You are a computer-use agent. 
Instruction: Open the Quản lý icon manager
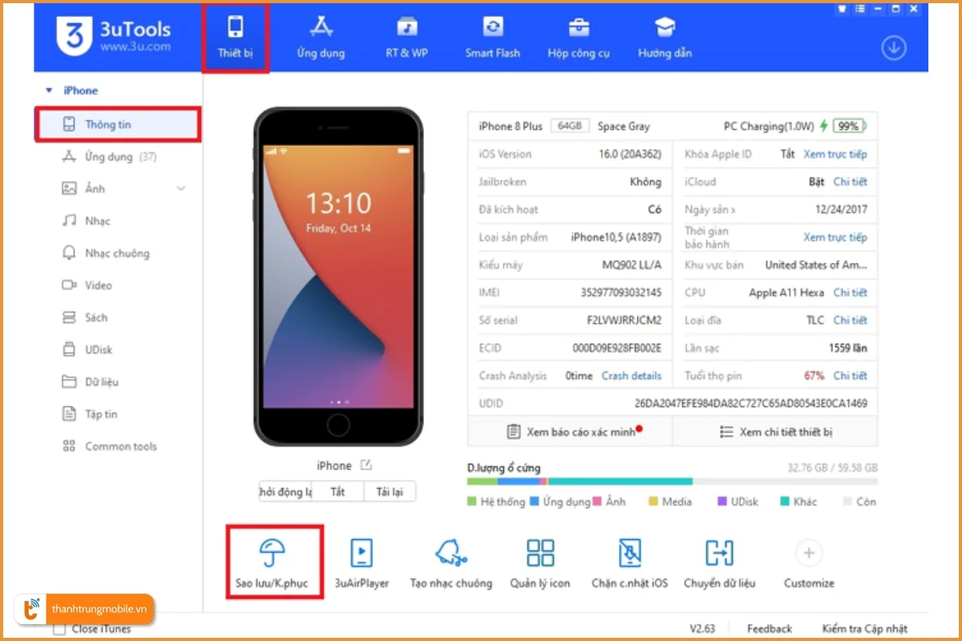[540, 562]
